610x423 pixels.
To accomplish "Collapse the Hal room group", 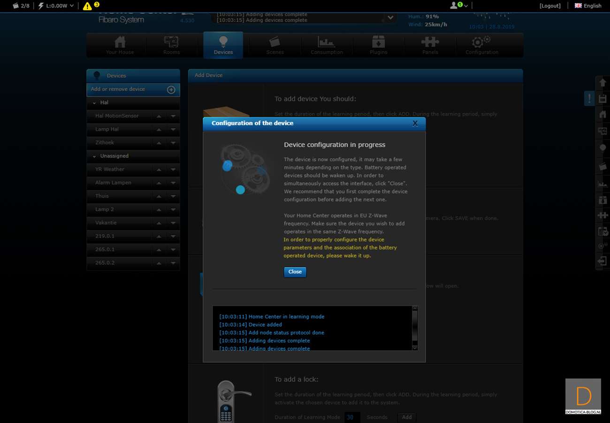I will click(94, 103).
